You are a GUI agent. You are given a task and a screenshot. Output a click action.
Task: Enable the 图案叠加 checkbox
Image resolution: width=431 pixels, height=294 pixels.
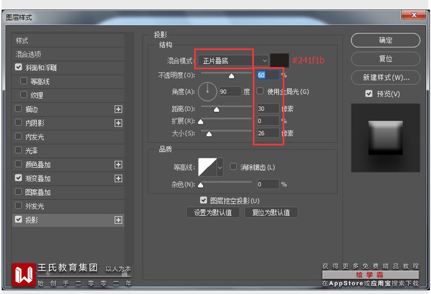pos(18,191)
